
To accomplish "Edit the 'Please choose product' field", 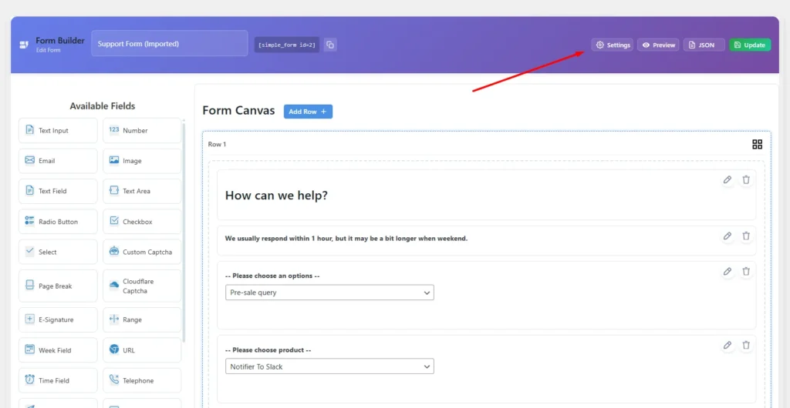I will point(727,345).
